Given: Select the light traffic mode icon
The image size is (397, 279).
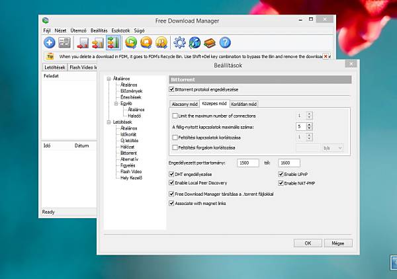Looking at the screenshot, I should [83, 43].
